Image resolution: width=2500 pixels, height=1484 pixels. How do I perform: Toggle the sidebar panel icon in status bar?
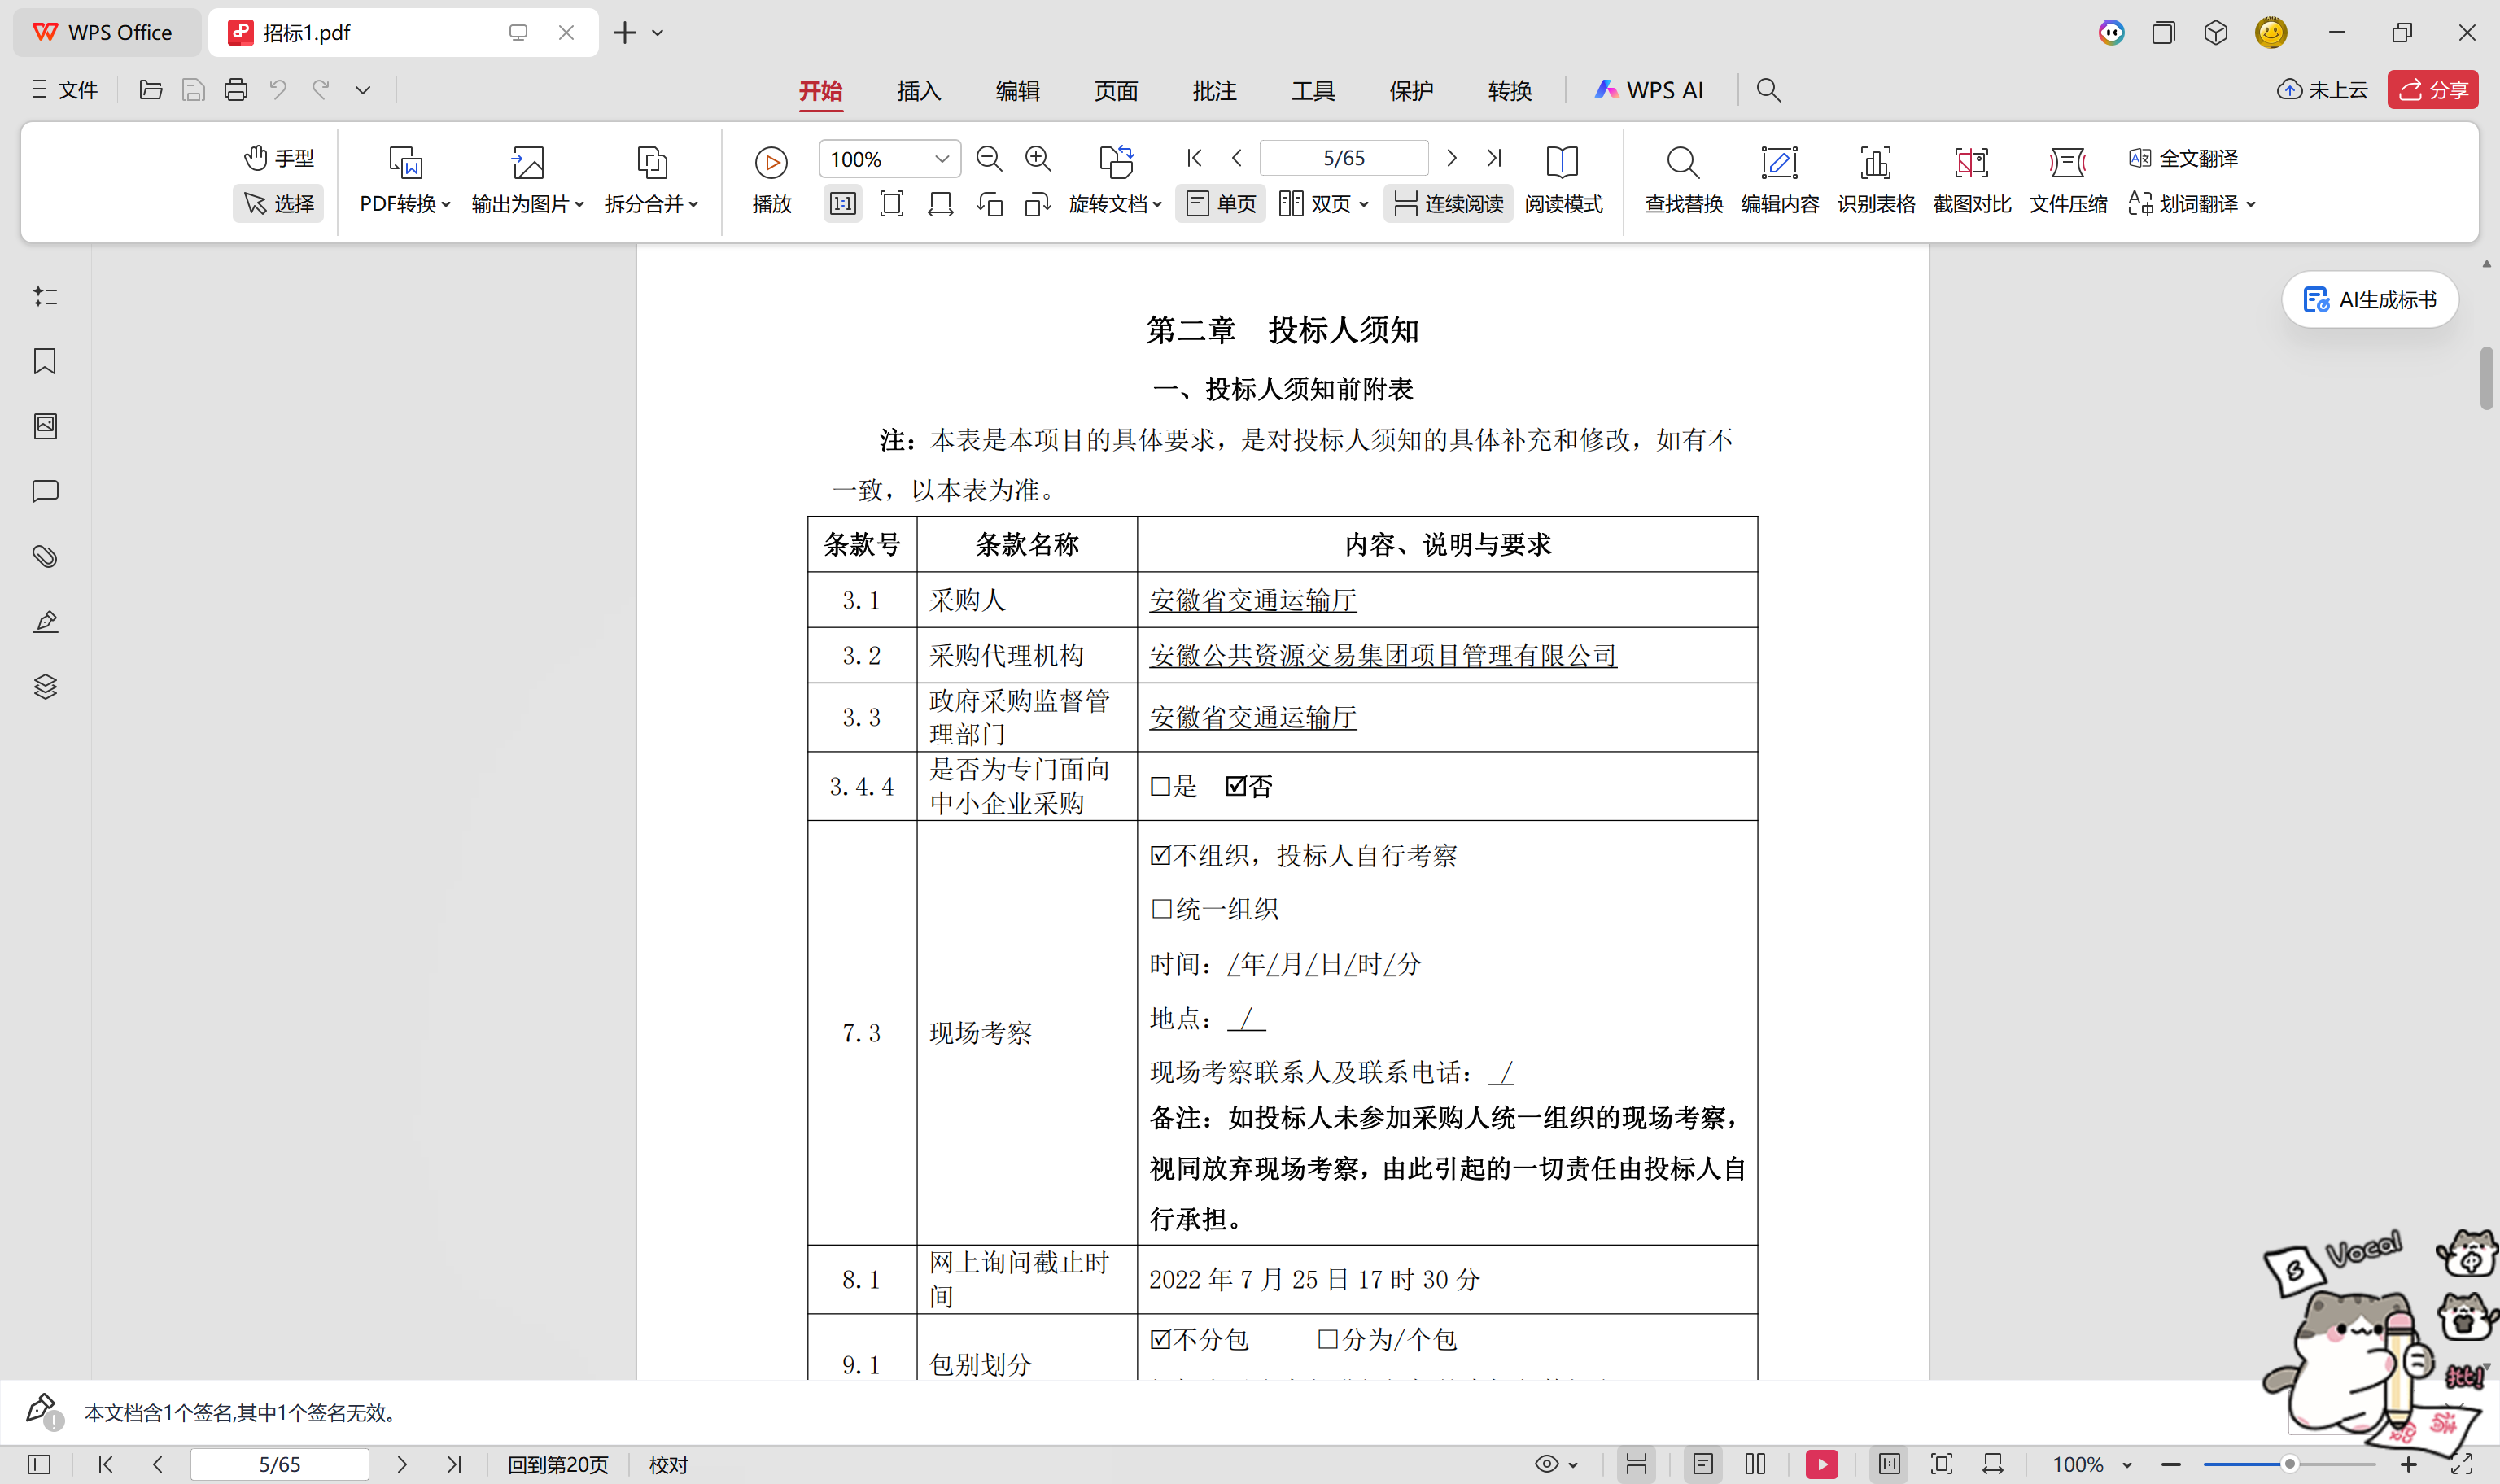39,1464
